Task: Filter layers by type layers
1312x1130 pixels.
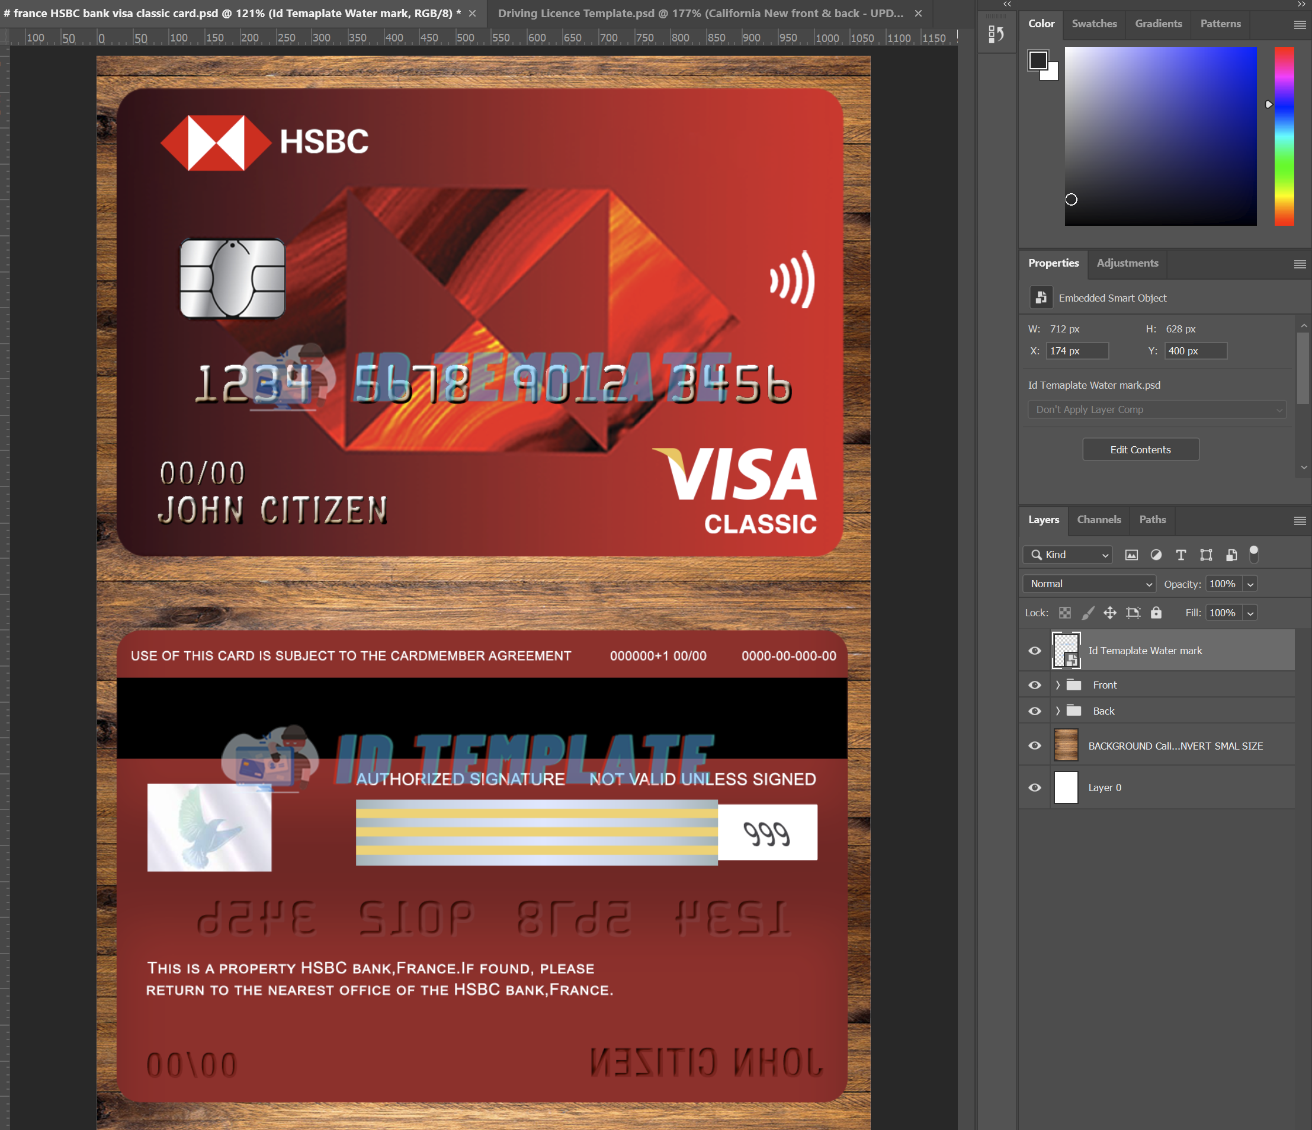Action: 1181,555
